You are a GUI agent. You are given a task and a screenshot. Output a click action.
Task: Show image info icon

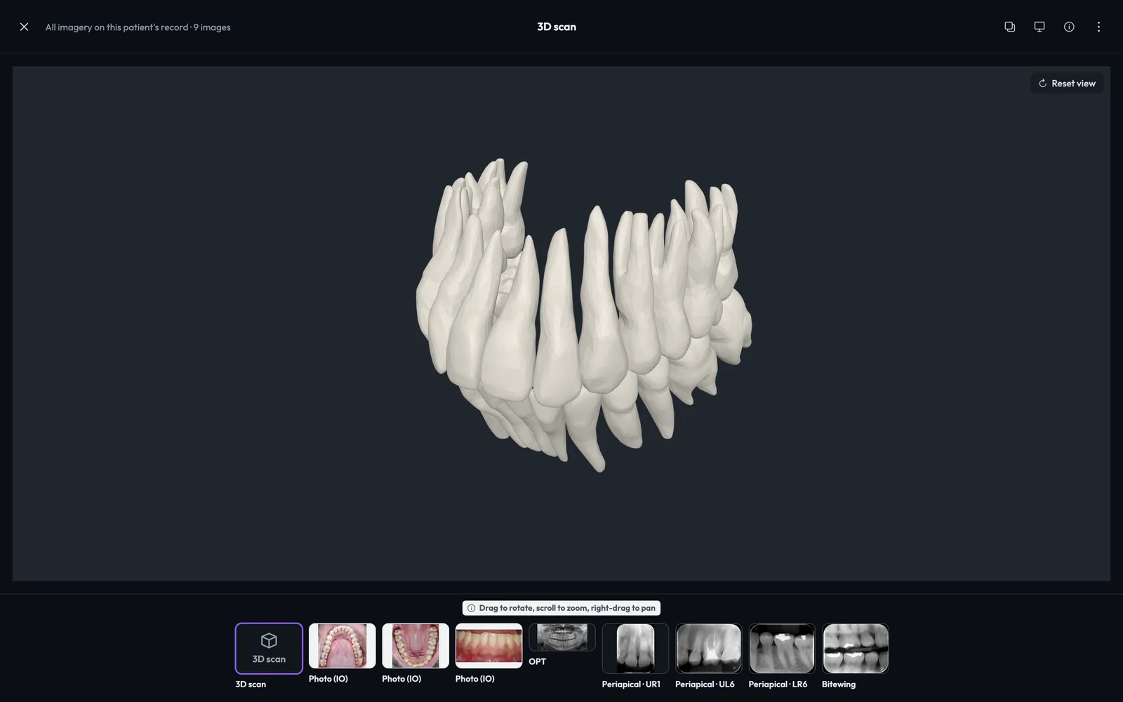pyautogui.click(x=1069, y=27)
